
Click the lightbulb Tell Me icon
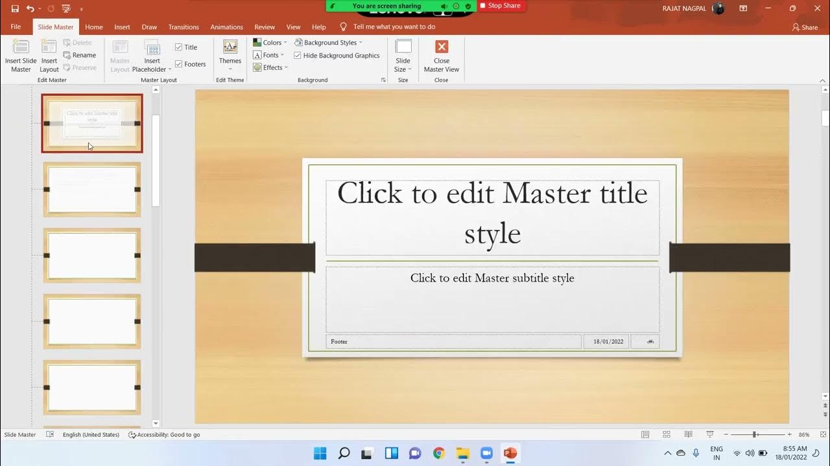click(x=344, y=27)
